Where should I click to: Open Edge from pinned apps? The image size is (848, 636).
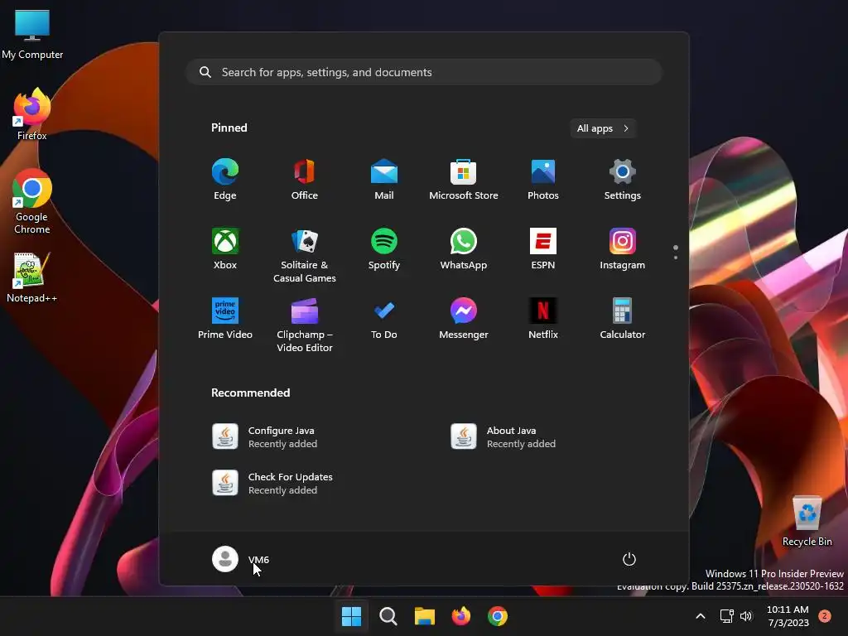click(225, 180)
